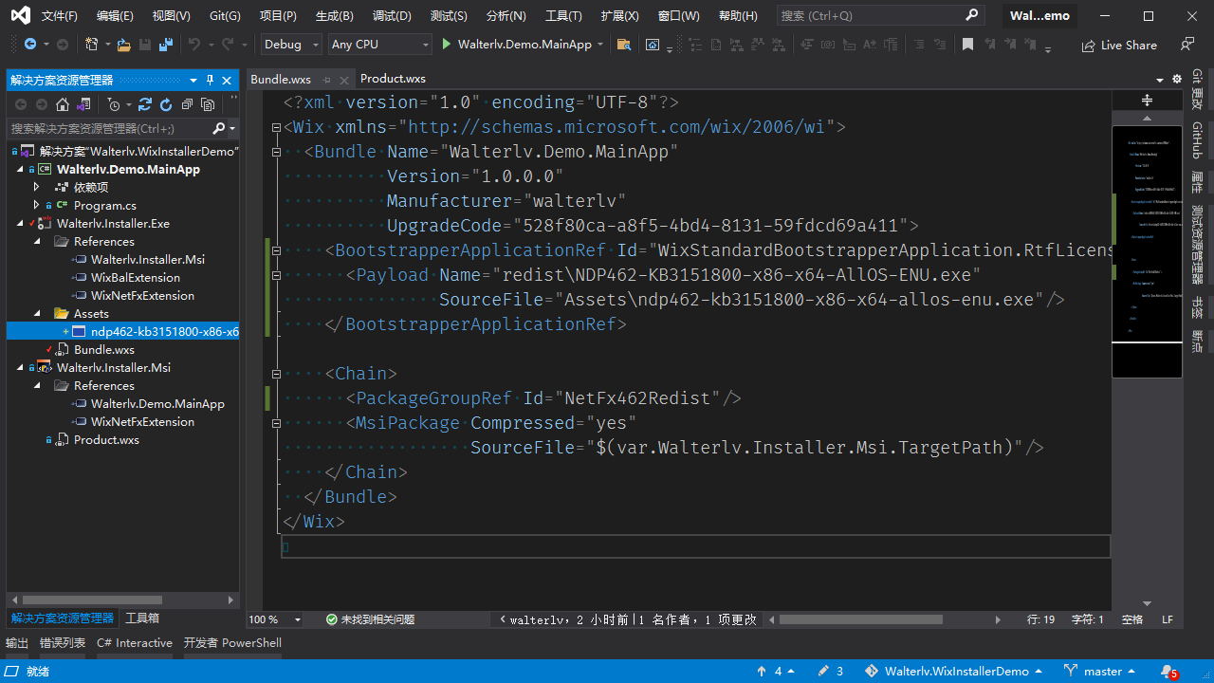Select Product.wxs in Solution Explorer
This screenshot has width=1214, height=683.
(x=106, y=439)
